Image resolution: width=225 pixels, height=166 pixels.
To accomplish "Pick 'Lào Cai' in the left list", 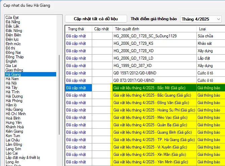I will point(12,153).
